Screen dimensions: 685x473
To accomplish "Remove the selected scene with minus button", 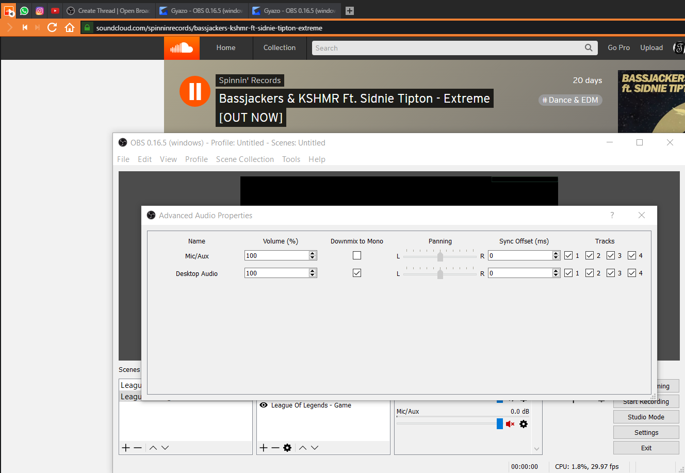I will coord(138,448).
